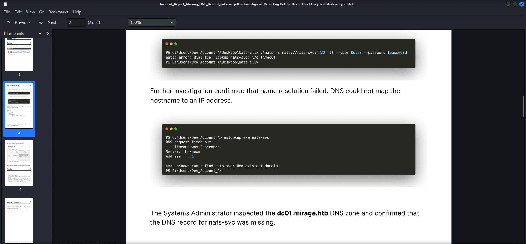Image resolution: width=526 pixels, height=244 pixels.
Task: Click the document viewer's vertical scrollbar
Action: pos(524,107)
